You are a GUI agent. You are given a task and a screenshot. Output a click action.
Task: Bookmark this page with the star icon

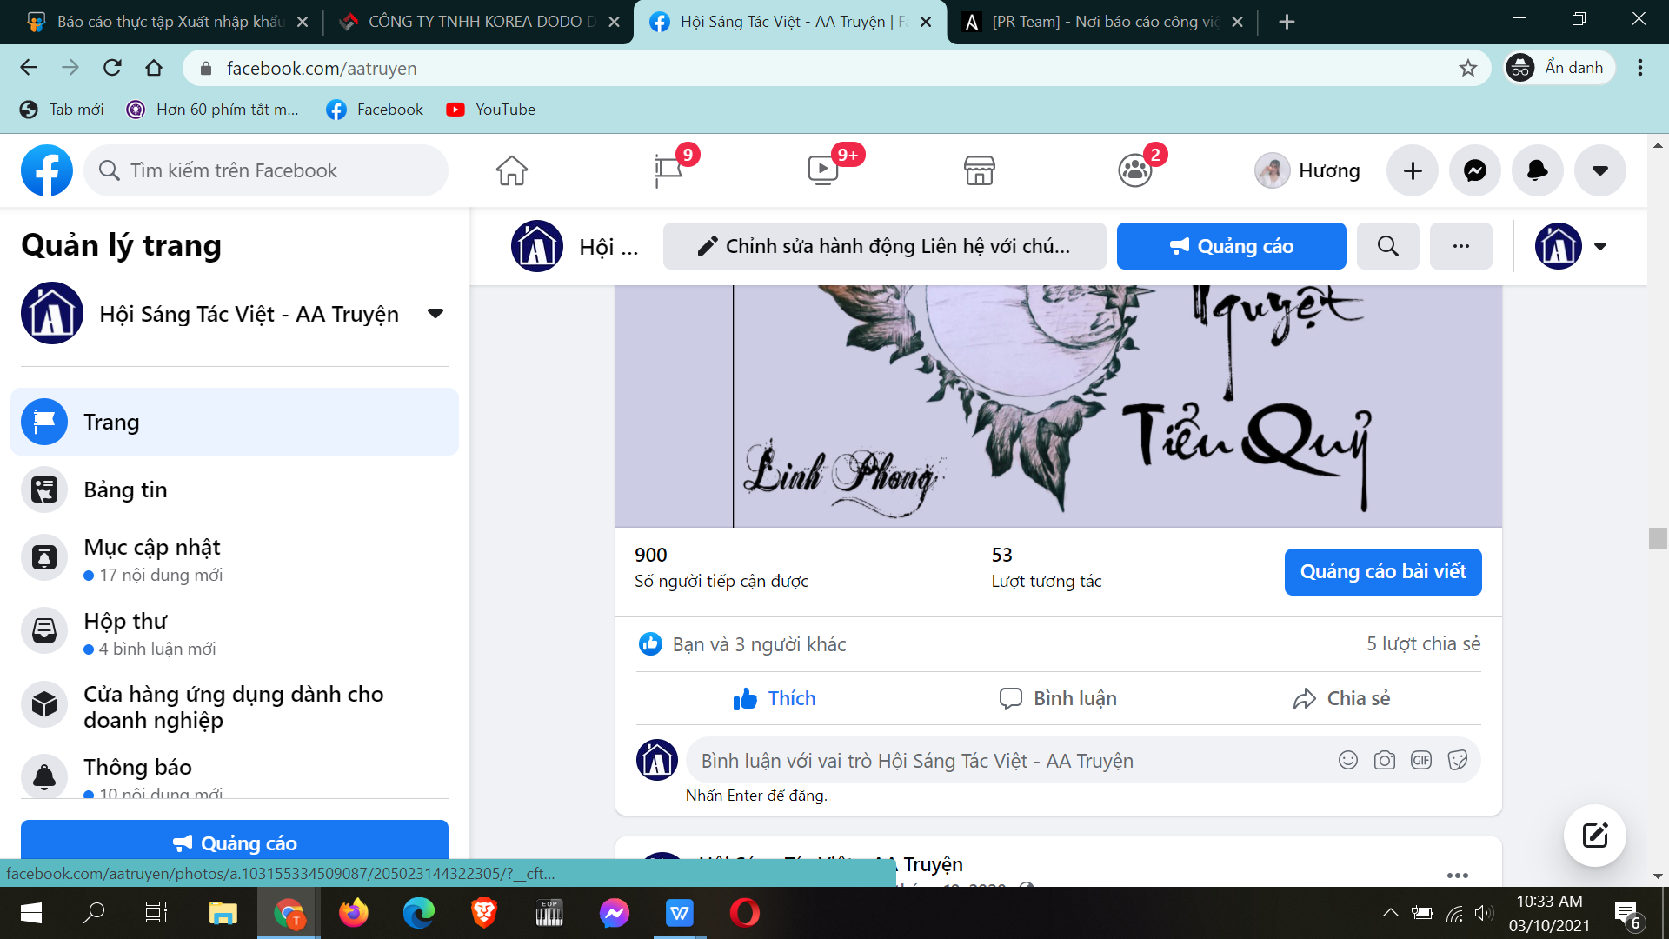pyautogui.click(x=1468, y=68)
